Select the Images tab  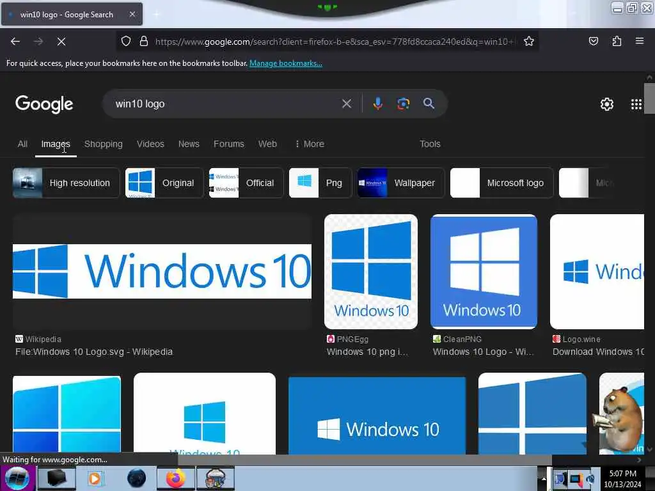(56, 144)
